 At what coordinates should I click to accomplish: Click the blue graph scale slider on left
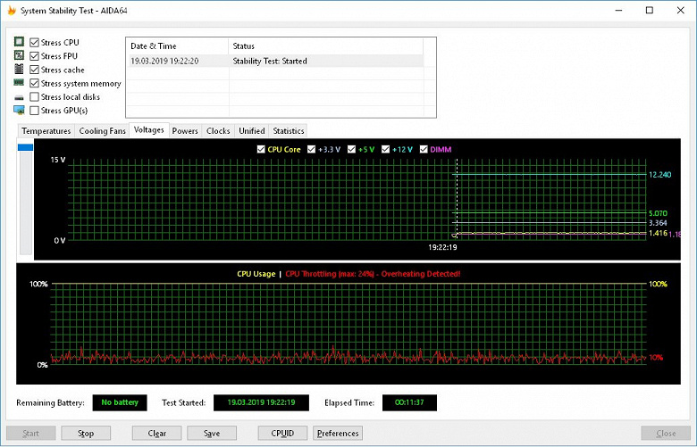(25, 147)
